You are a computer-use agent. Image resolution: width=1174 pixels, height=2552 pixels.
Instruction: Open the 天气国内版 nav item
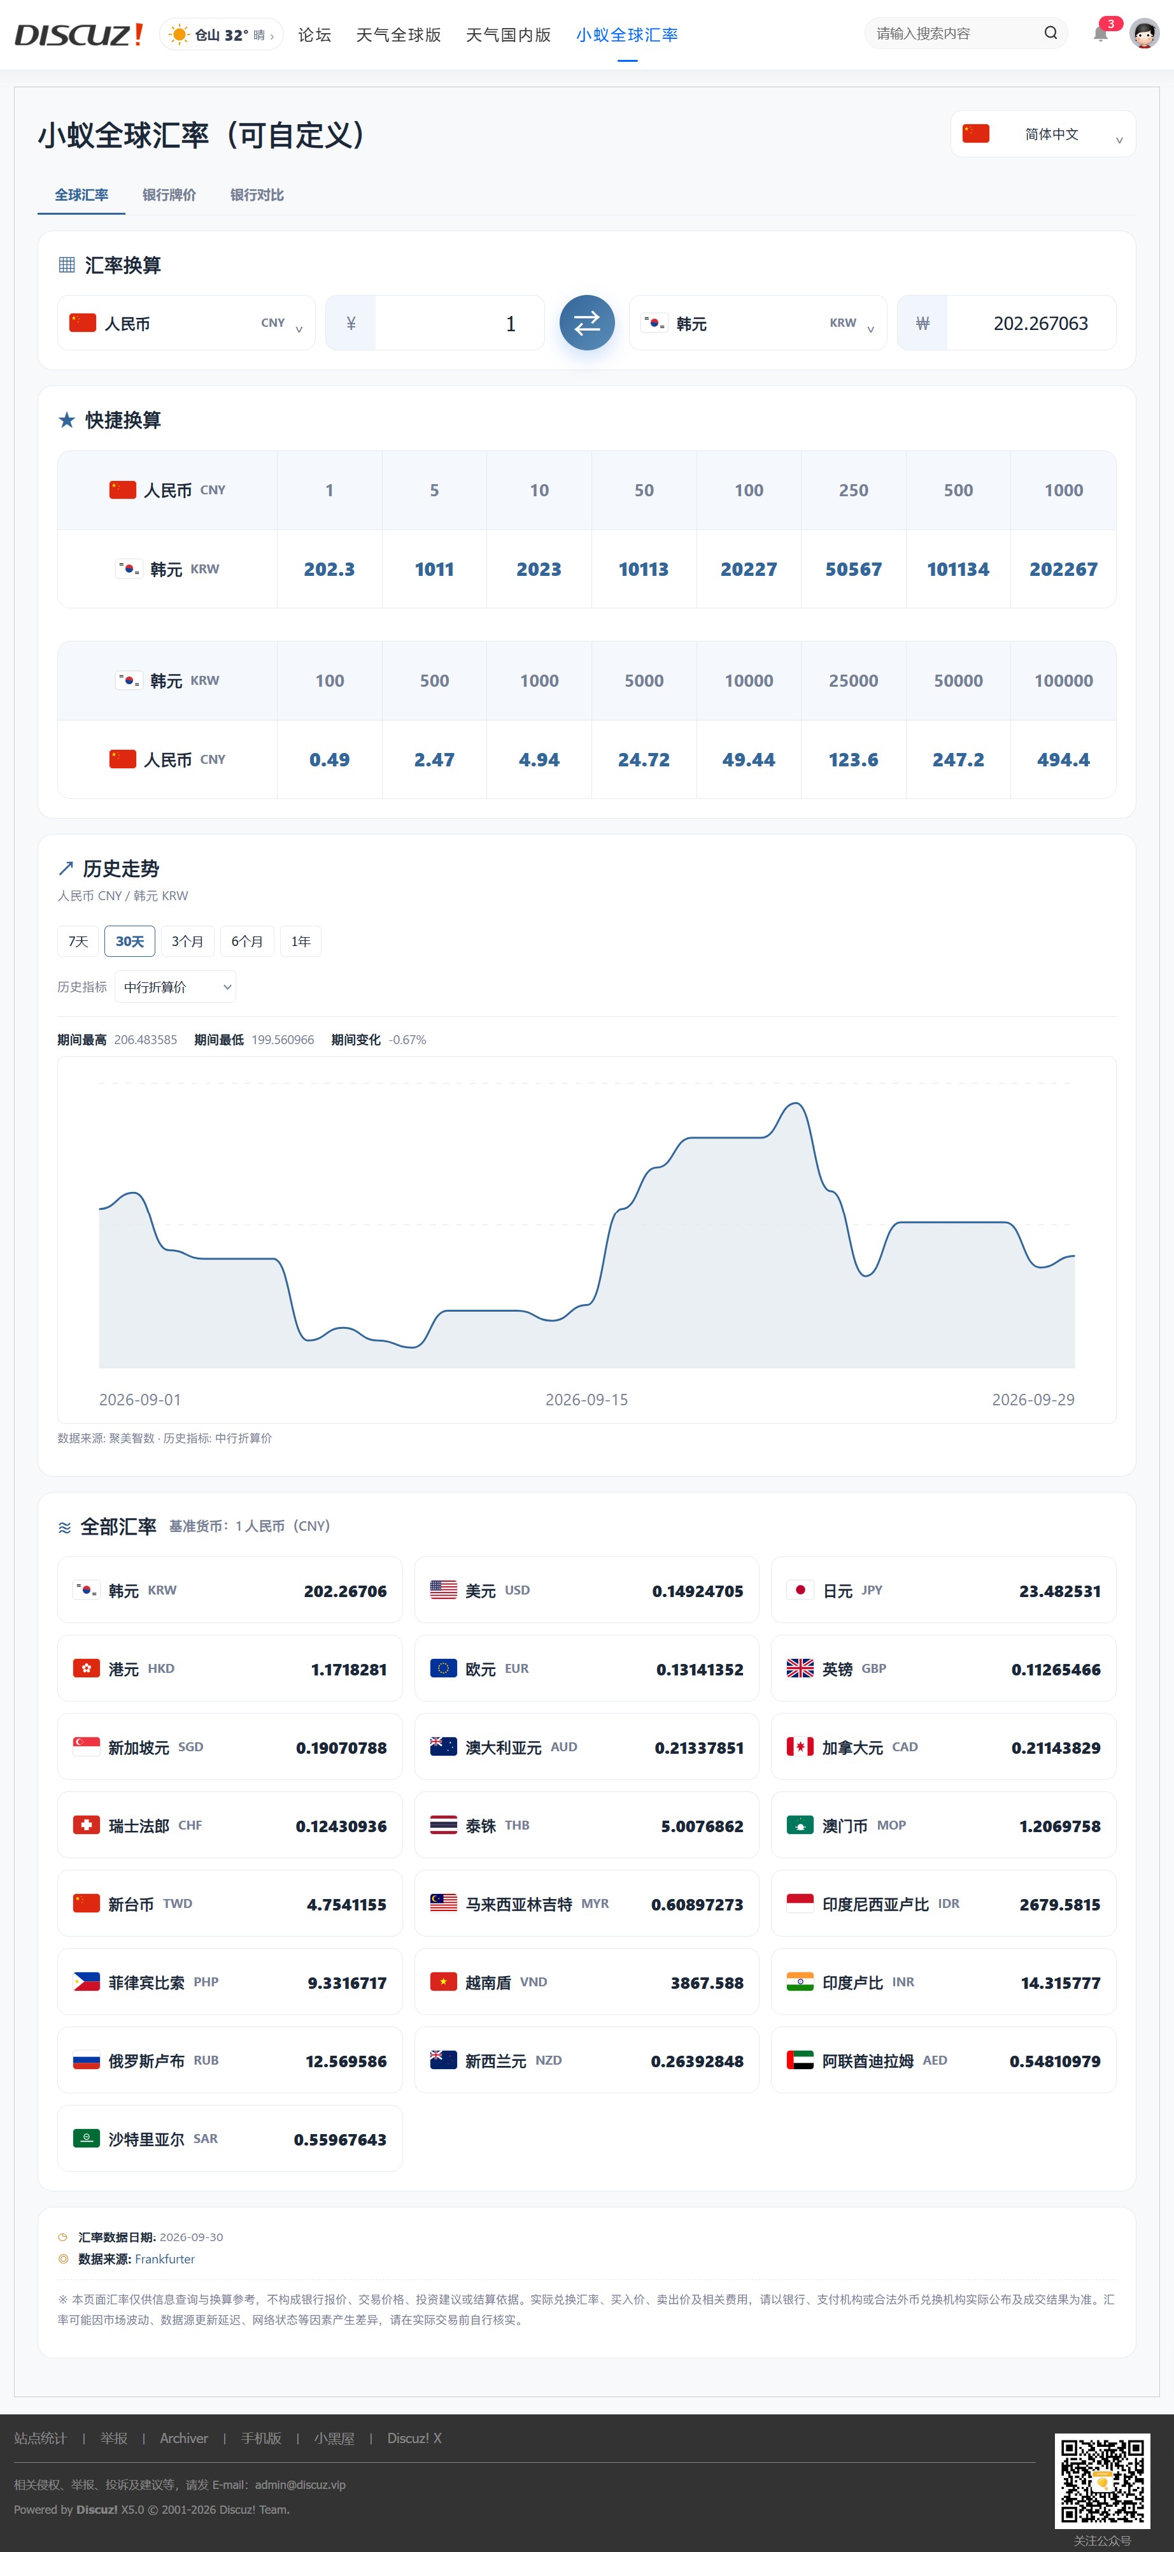tap(509, 34)
